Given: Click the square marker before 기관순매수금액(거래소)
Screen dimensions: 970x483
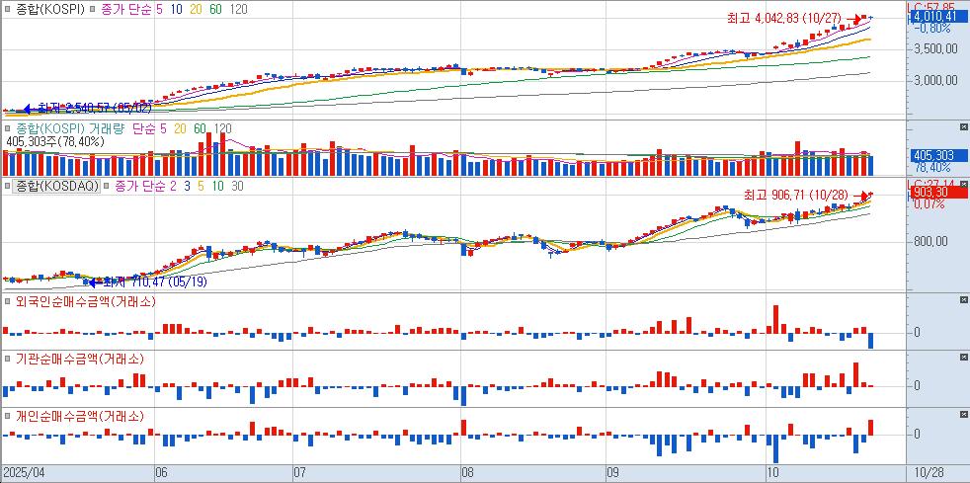Looking at the screenshot, I should pyautogui.click(x=7, y=359).
